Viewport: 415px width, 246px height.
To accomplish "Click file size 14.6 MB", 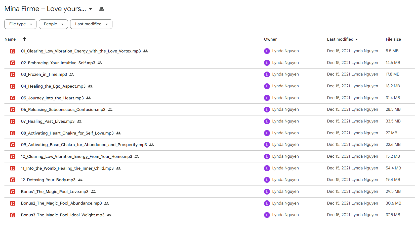I will tap(393, 63).
